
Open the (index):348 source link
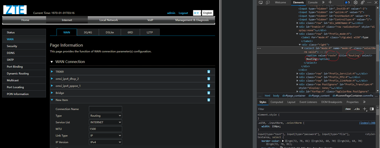367,123
